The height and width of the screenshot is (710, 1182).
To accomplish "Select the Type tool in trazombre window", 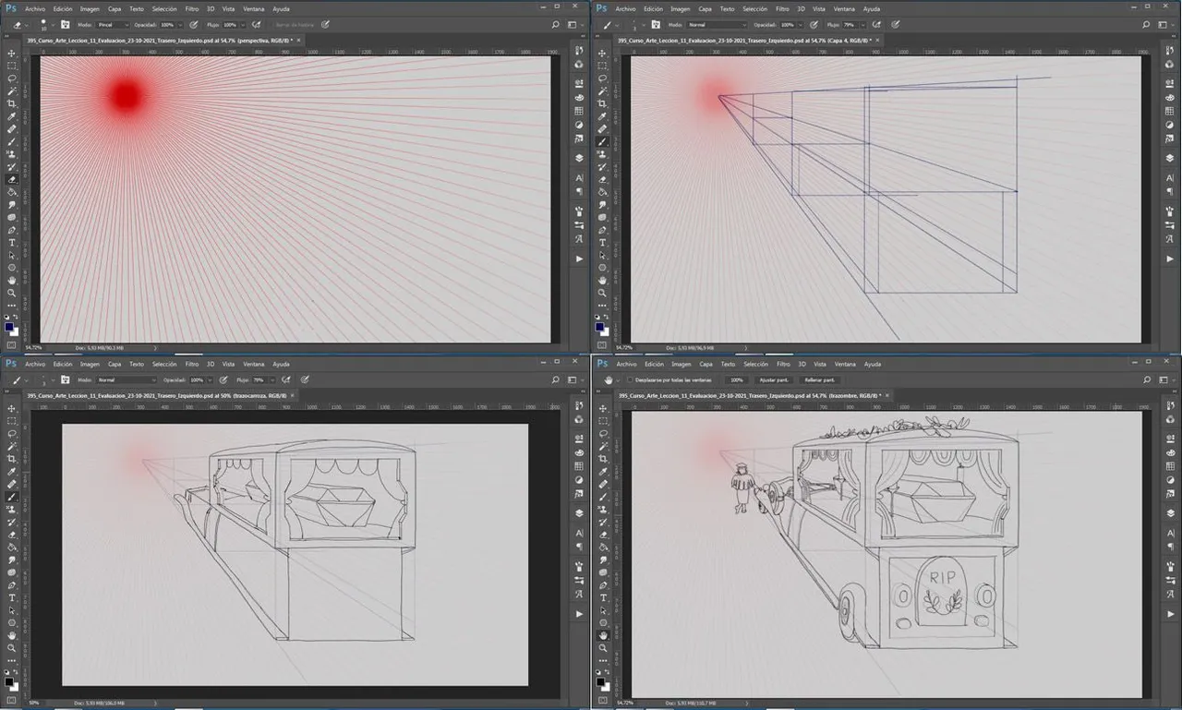I will point(603,596).
